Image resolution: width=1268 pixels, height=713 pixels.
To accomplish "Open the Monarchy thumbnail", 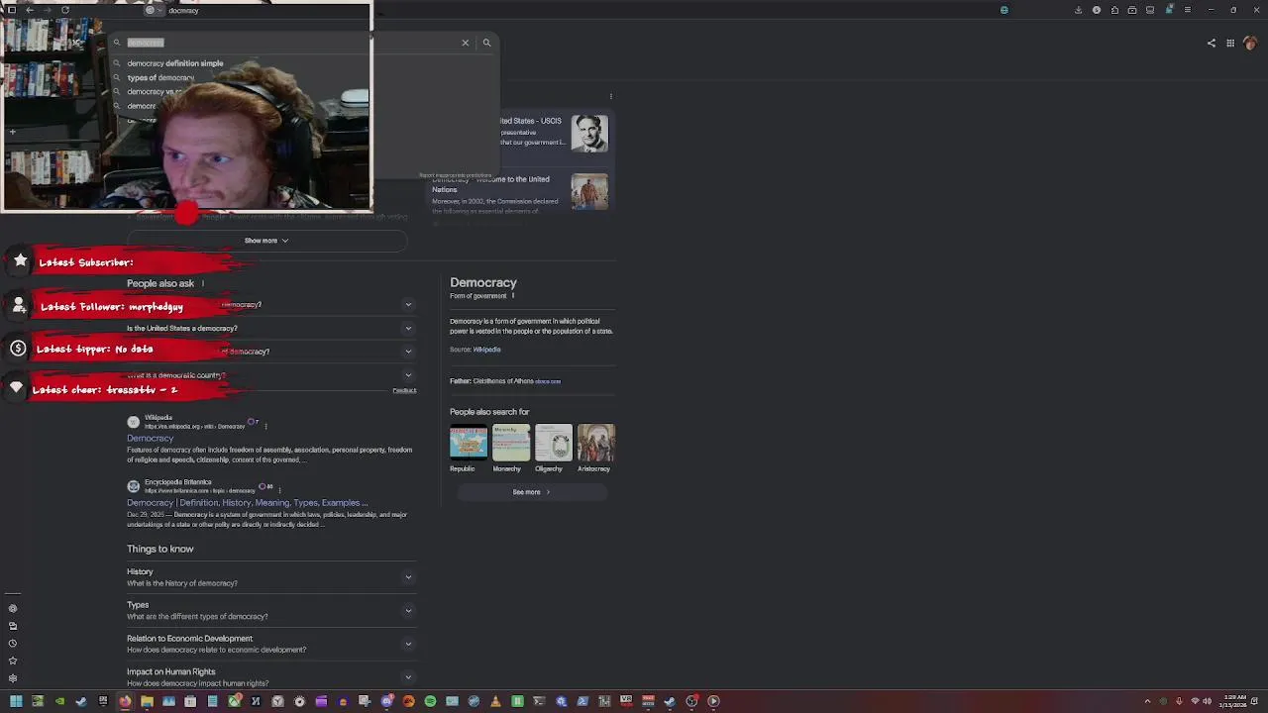I will pos(511,443).
